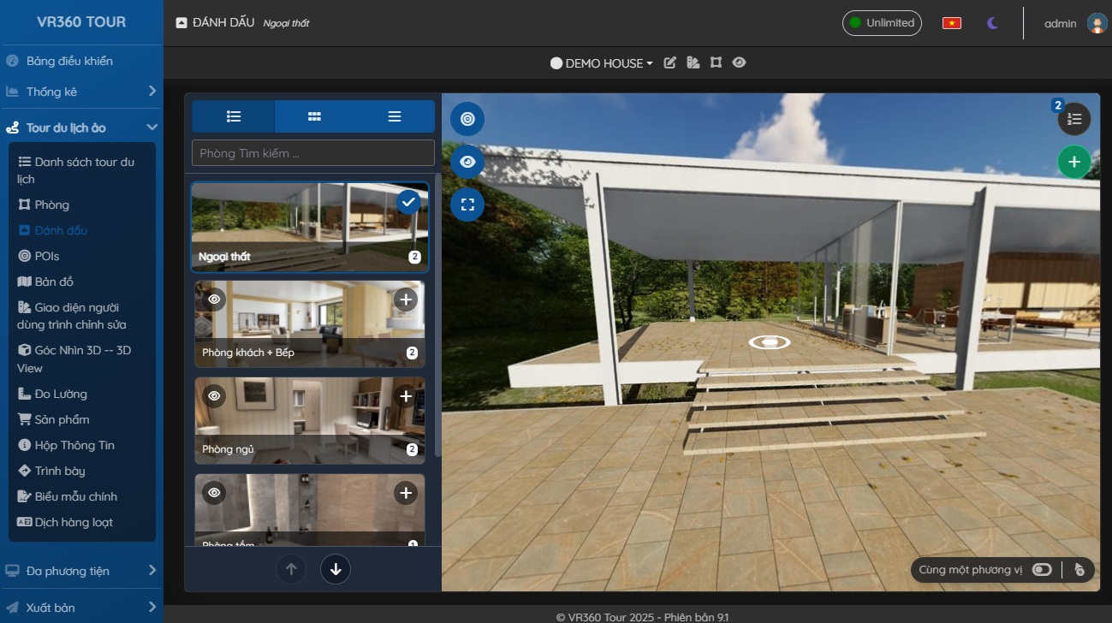Click the Unlimited plan button
The image size is (1112, 623).
click(882, 23)
